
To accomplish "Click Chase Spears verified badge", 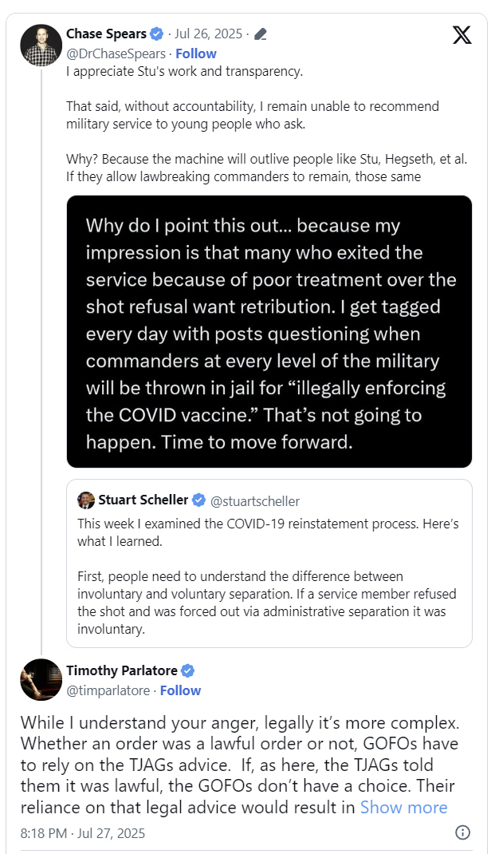I will pos(157,34).
